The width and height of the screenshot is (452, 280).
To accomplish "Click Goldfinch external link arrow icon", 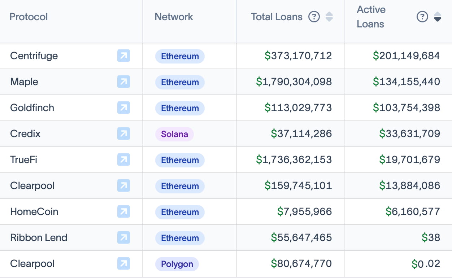I will tap(123, 108).
